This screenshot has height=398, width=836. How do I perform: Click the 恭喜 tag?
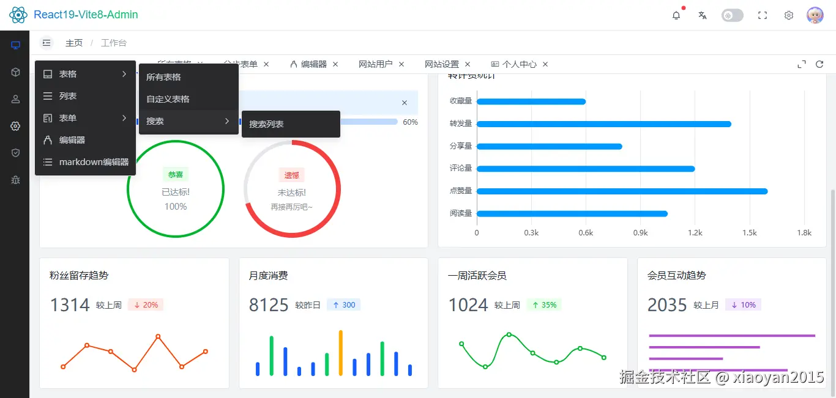click(x=176, y=175)
